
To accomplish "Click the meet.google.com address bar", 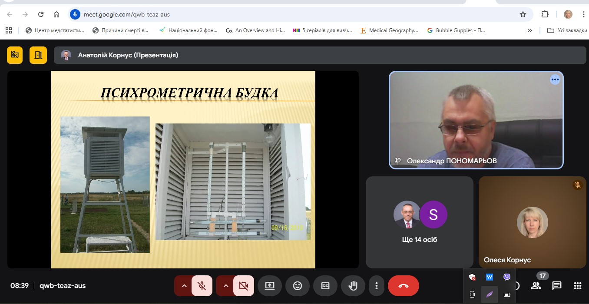I will [x=295, y=14].
